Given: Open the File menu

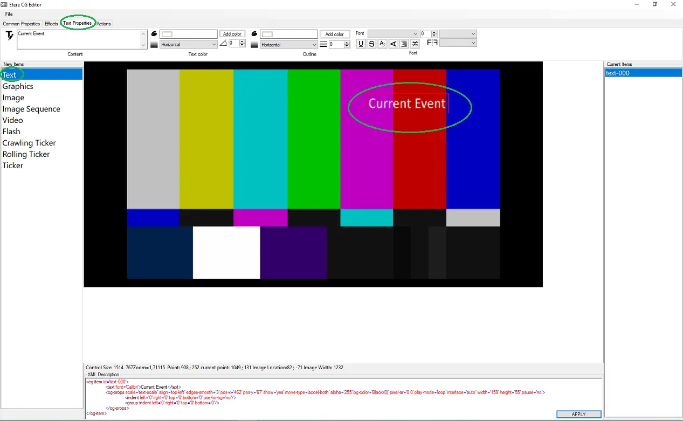Looking at the screenshot, I should click(9, 14).
